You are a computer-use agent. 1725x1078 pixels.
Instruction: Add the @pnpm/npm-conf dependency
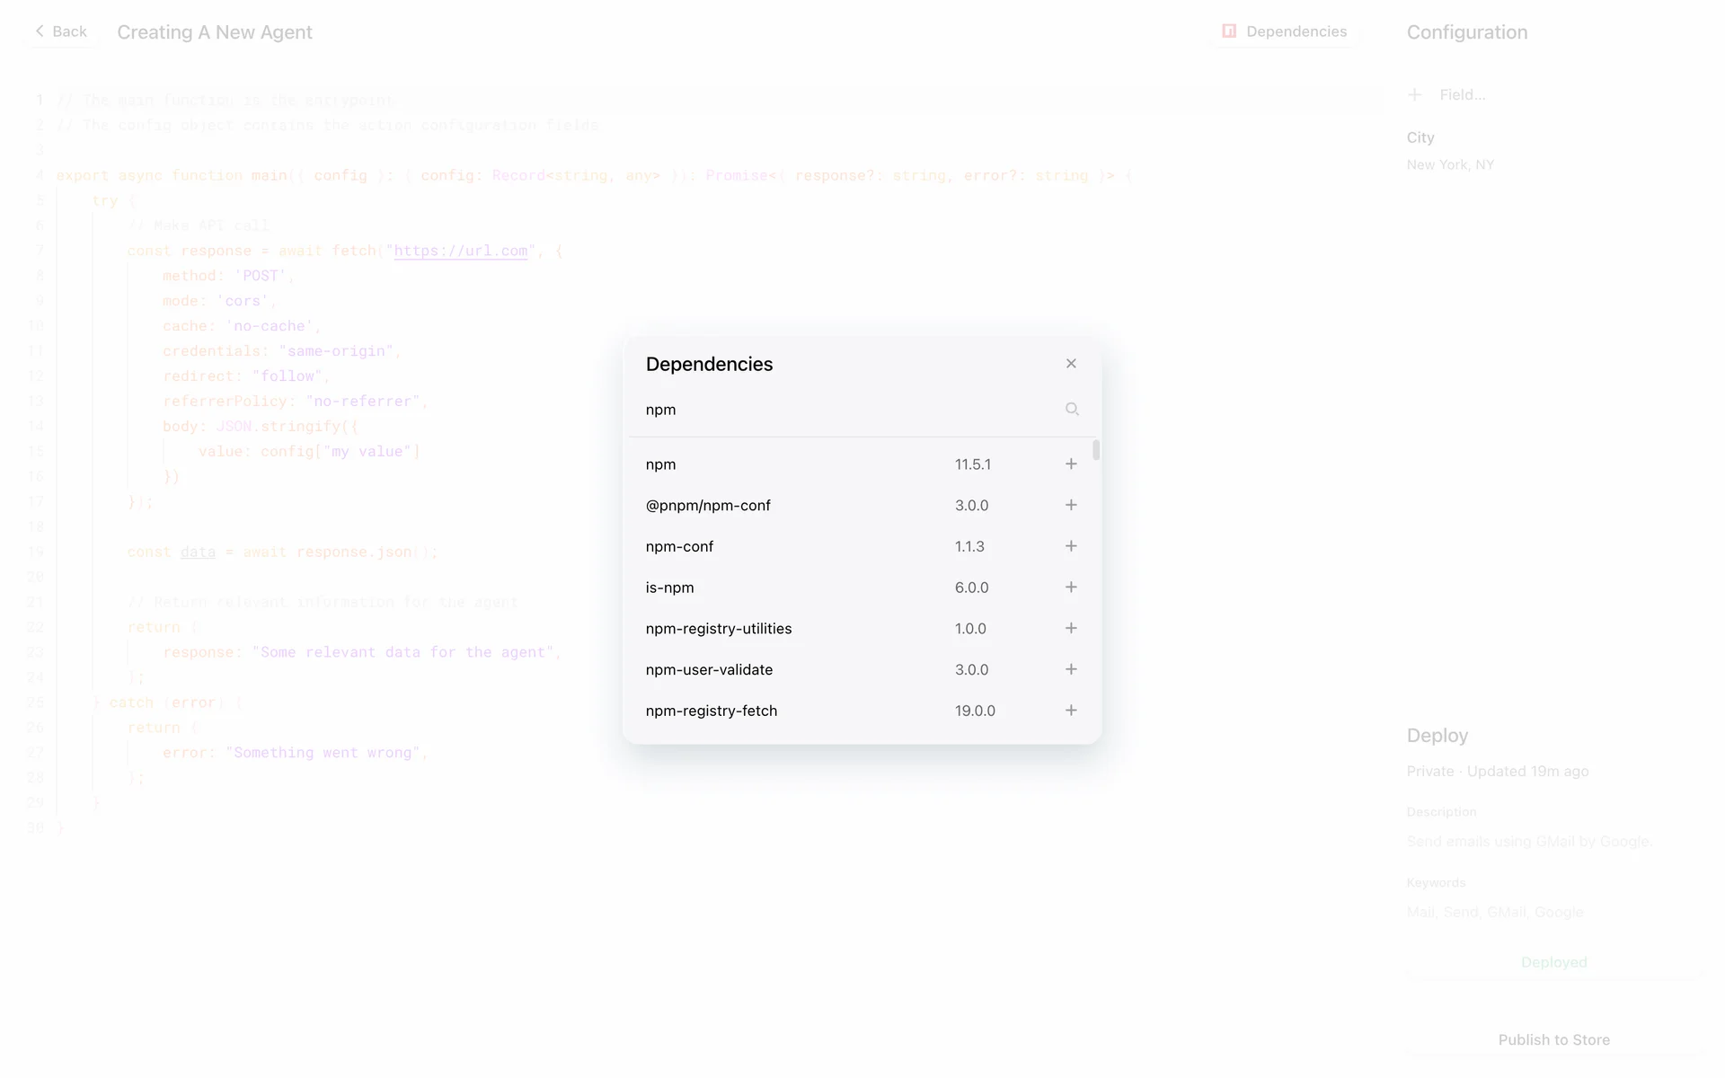click(x=1071, y=505)
